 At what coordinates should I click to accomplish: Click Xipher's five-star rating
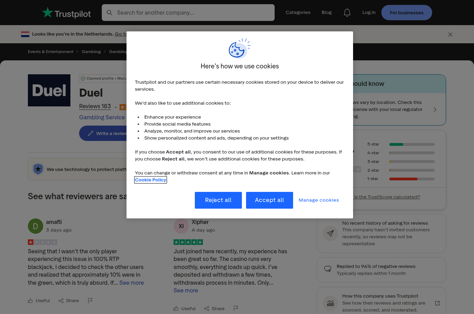(x=188, y=242)
